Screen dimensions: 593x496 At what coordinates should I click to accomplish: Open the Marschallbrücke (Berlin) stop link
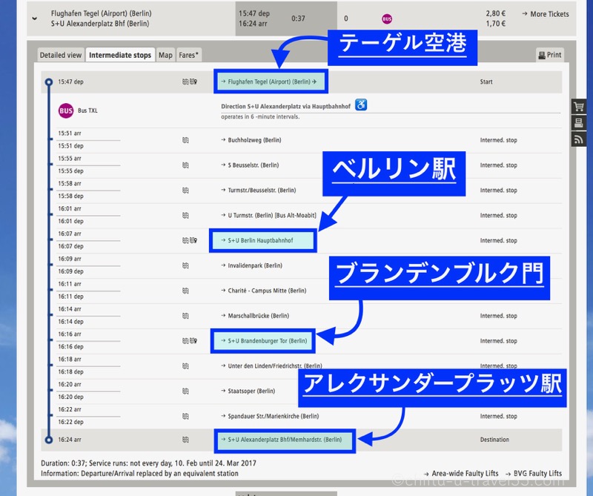pos(255,316)
